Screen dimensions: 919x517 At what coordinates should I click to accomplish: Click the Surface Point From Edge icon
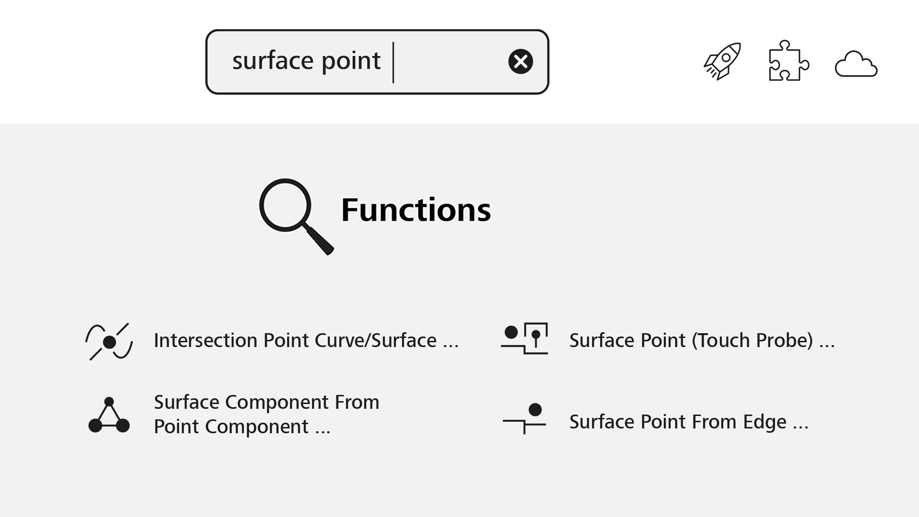[525, 418]
